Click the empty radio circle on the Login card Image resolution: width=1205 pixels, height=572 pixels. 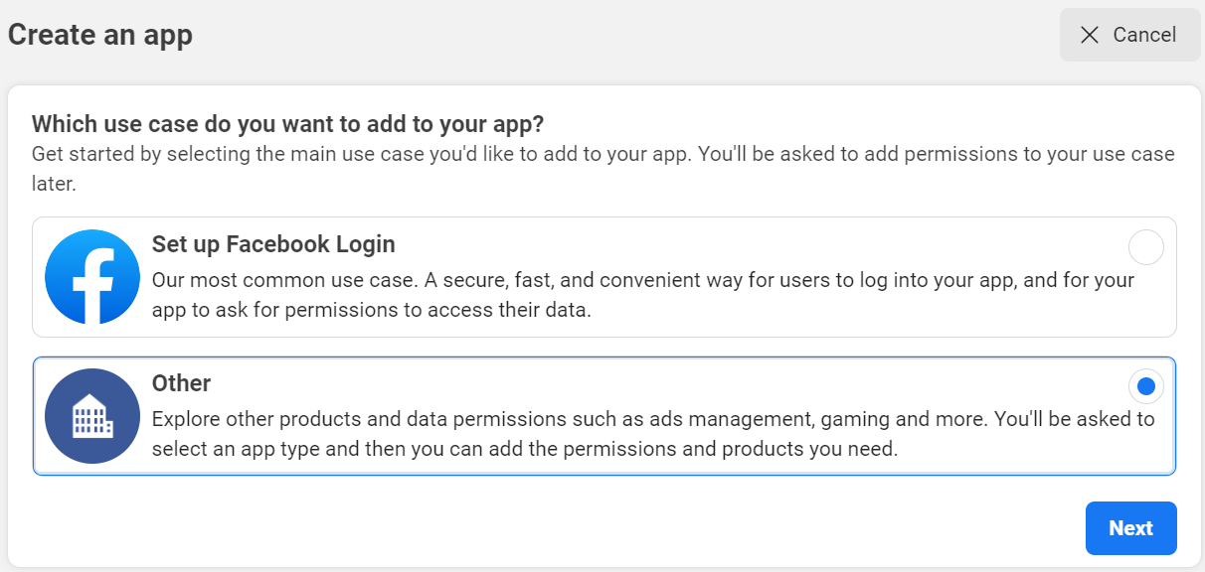coord(1145,247)
